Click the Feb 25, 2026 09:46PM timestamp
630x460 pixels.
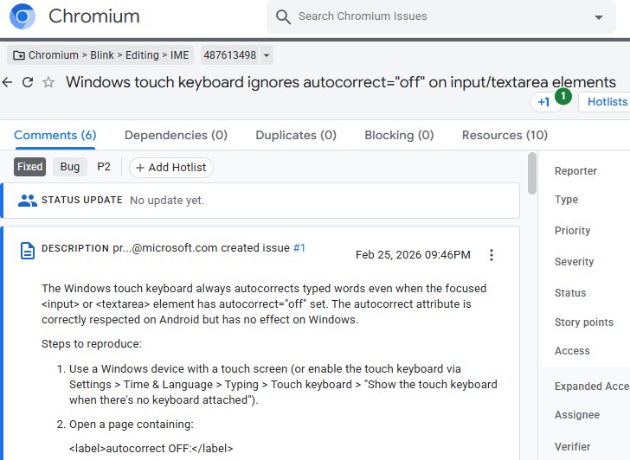(413, 255)
